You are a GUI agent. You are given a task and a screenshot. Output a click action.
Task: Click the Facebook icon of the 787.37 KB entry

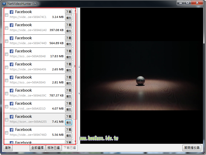click(x=12, y=91)
